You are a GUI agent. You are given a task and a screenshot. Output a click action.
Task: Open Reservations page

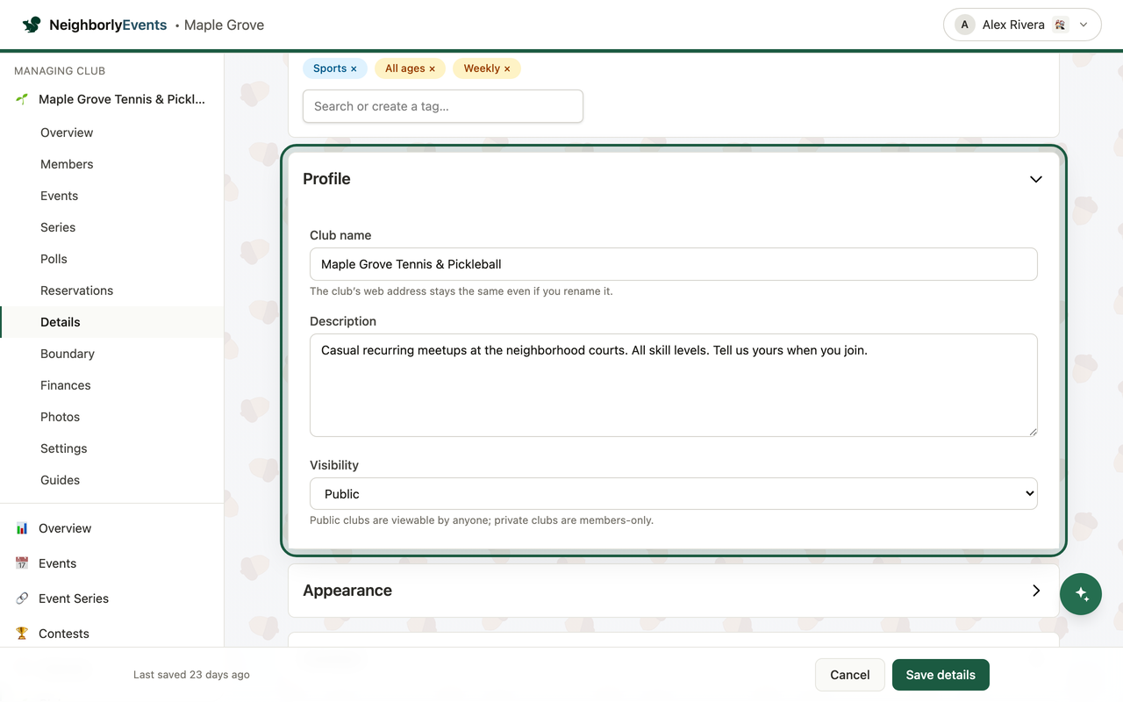[76, 290]
